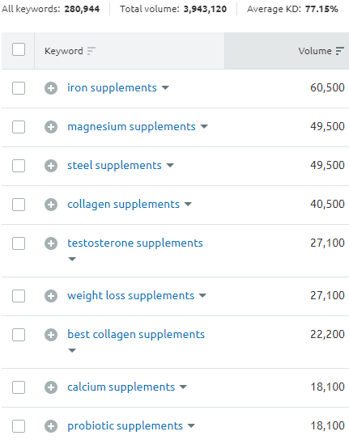Screen dimensions: 349x444
Task: Tick checkbox for best collagen supplements
Action: 19,335
